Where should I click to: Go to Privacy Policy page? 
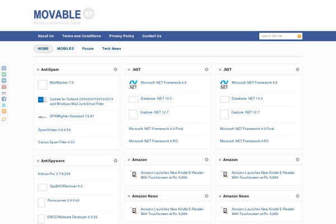coord(122,36)
